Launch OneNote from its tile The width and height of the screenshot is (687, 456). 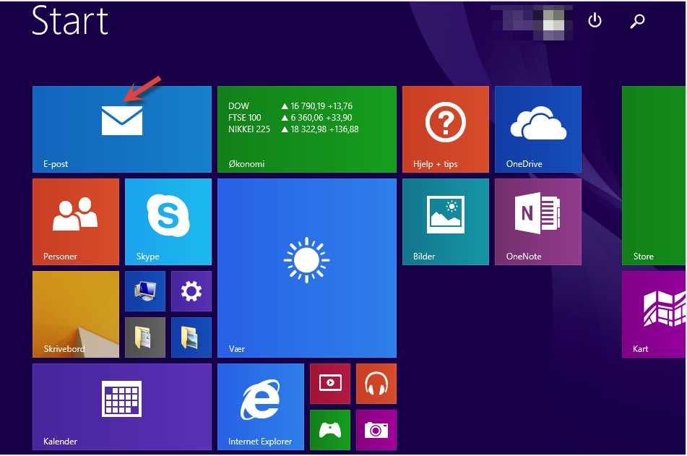pyautogui.click(x=538, y=222)
